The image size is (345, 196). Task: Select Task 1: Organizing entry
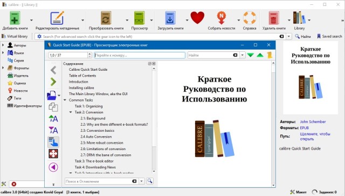(88, 106)
